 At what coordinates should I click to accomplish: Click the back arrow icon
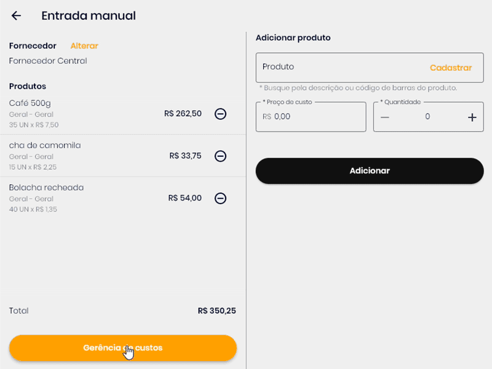pos(16,16)
